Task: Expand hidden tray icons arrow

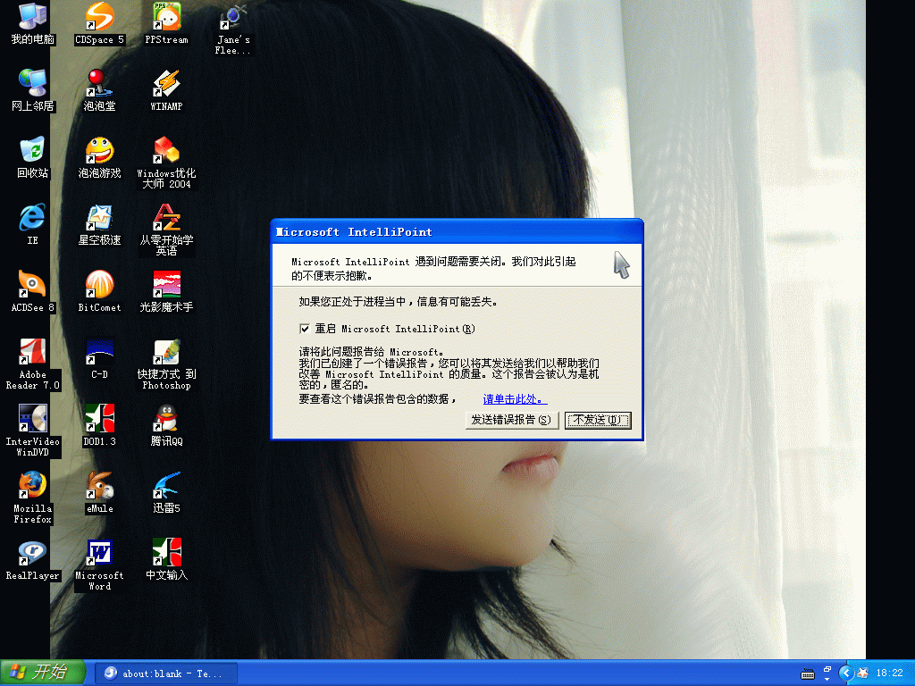Action: (x=846, y=673)
